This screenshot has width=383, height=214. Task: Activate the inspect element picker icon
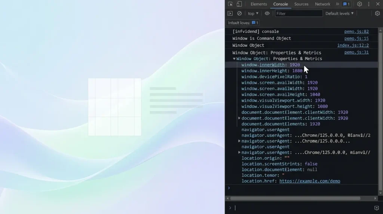point(230,4)
